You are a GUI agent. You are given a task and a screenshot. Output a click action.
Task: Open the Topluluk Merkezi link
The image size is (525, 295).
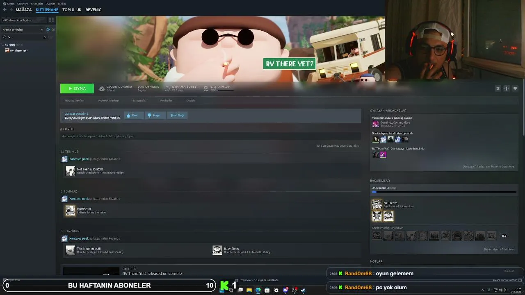(108, 100)
